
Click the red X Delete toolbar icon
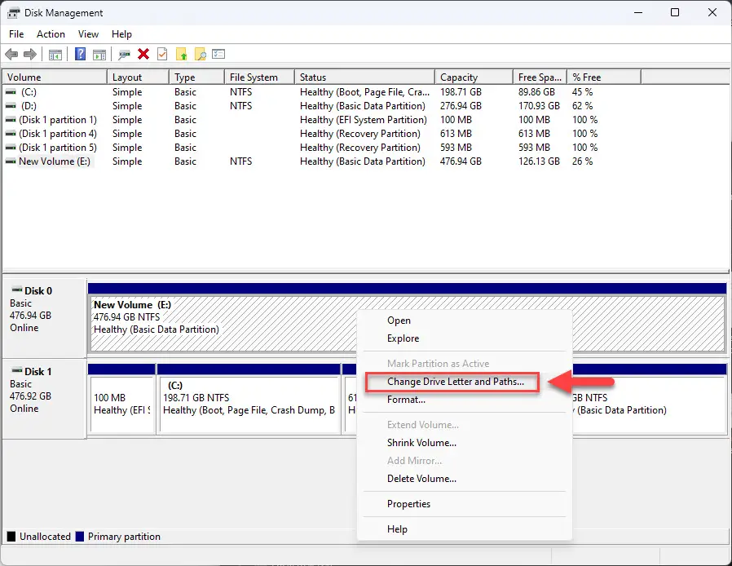pos(143,54)
